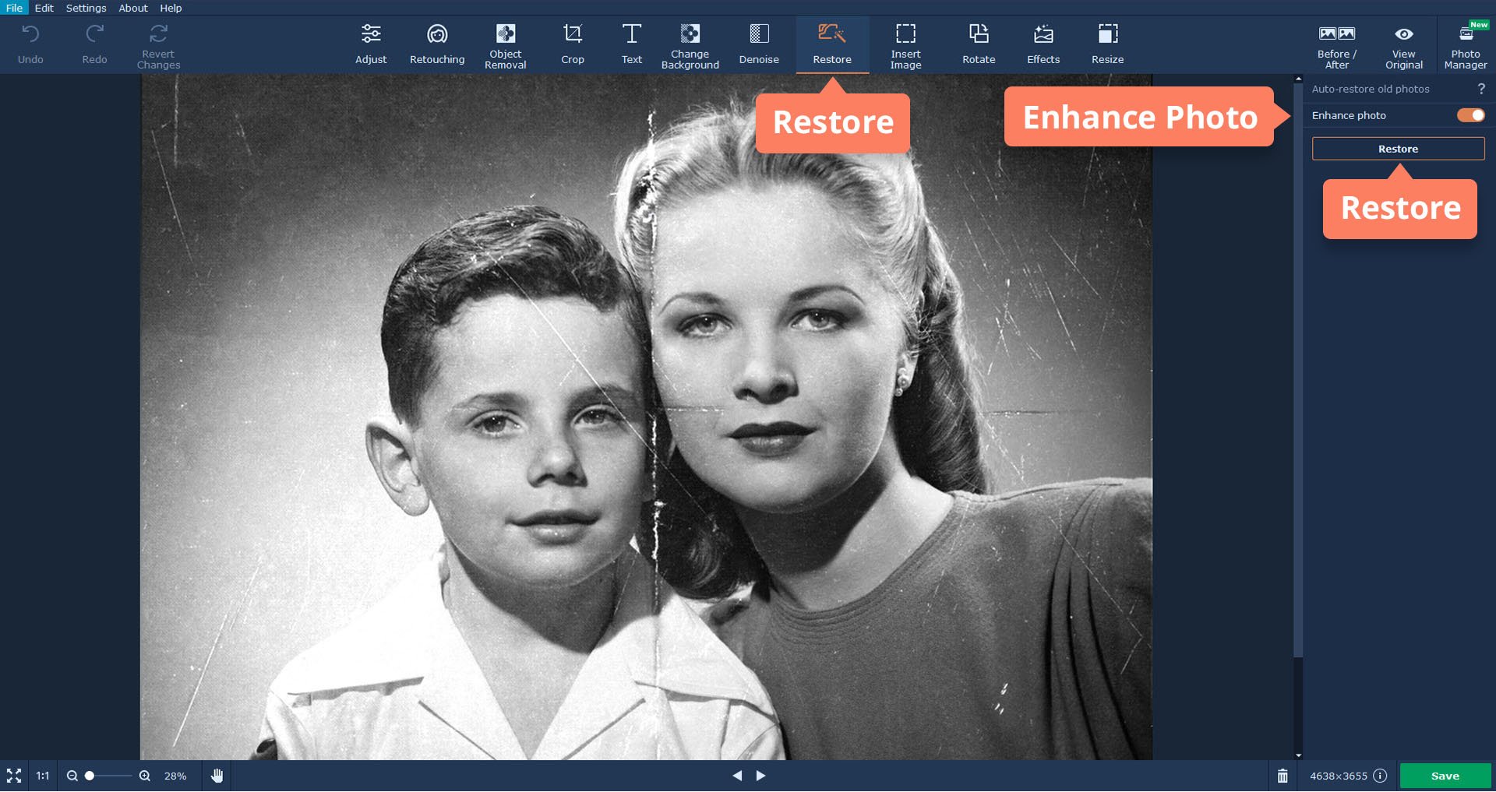Screen dimensions: 1496x792
Task: Open the Resize tool
Action: pos(1107,45)
